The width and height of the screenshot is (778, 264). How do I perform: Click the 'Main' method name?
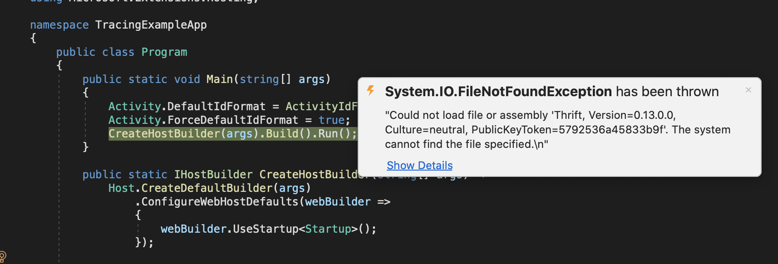click(x=220, y=79)
